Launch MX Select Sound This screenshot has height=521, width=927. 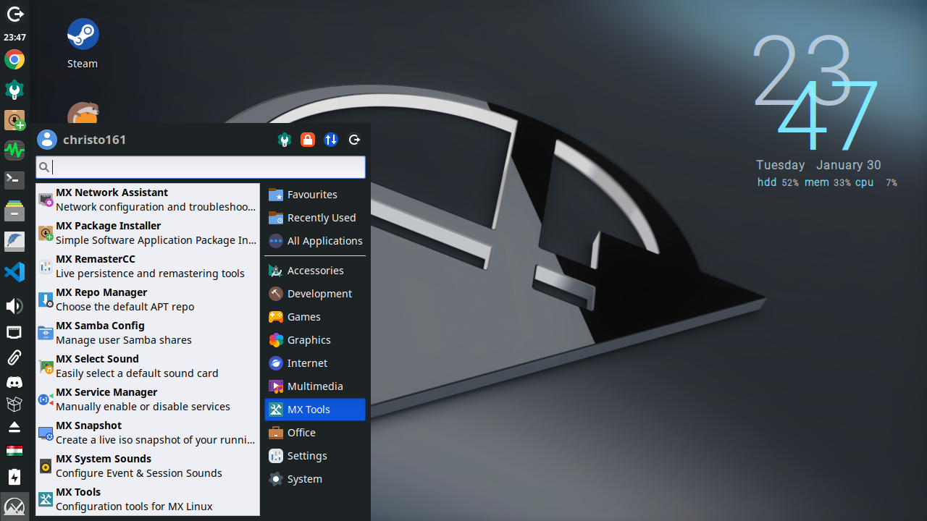(x=148, y=366)
